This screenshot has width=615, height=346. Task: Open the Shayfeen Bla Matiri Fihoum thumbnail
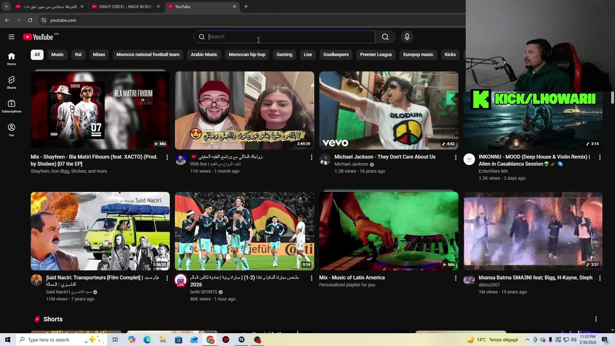click(100, 111)
